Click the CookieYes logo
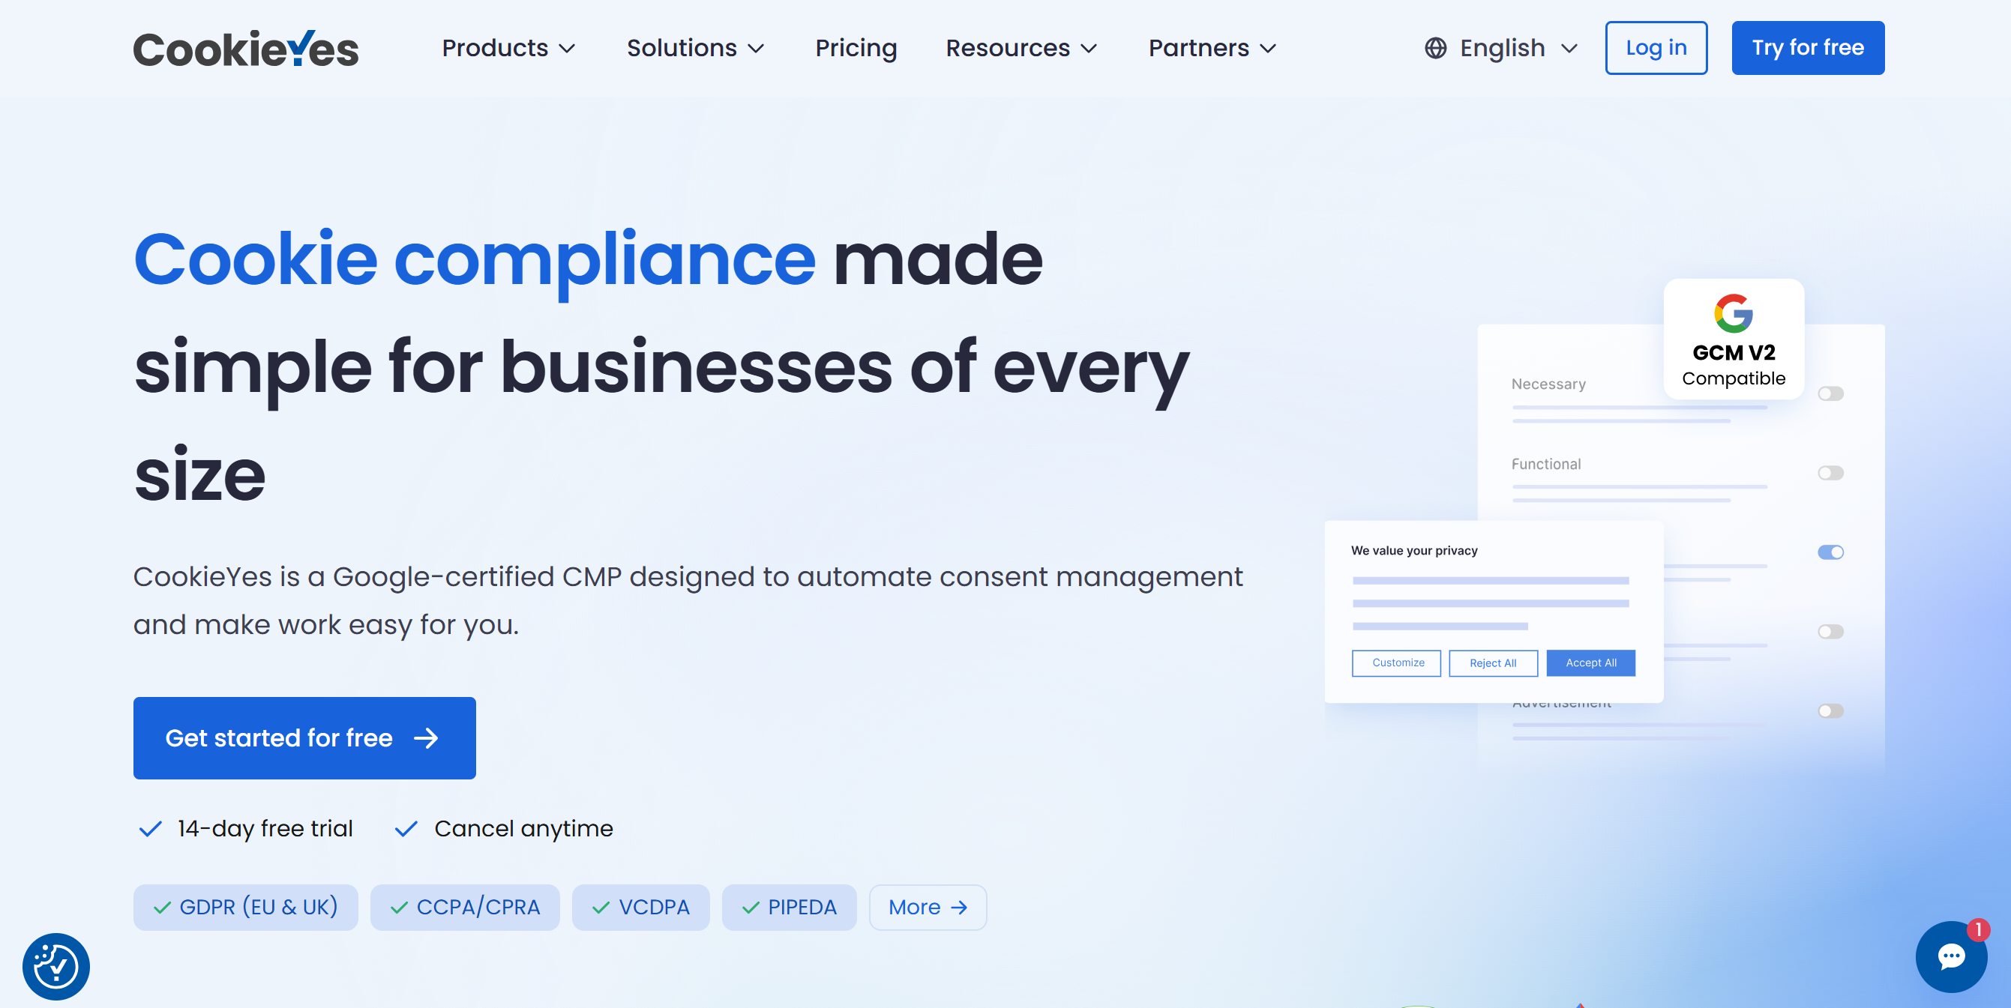This screenshot has height=1008, width=2011. (x=246, y=49)
